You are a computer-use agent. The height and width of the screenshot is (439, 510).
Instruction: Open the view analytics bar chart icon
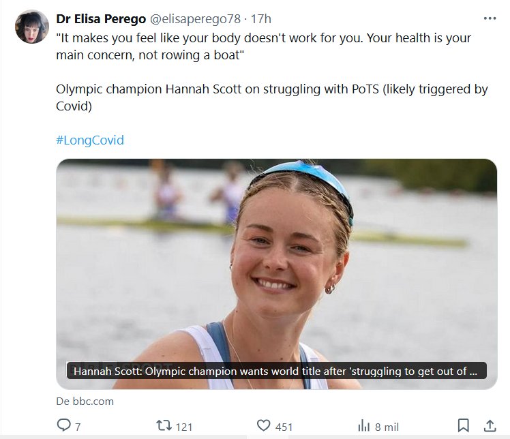tap(364, 426)
